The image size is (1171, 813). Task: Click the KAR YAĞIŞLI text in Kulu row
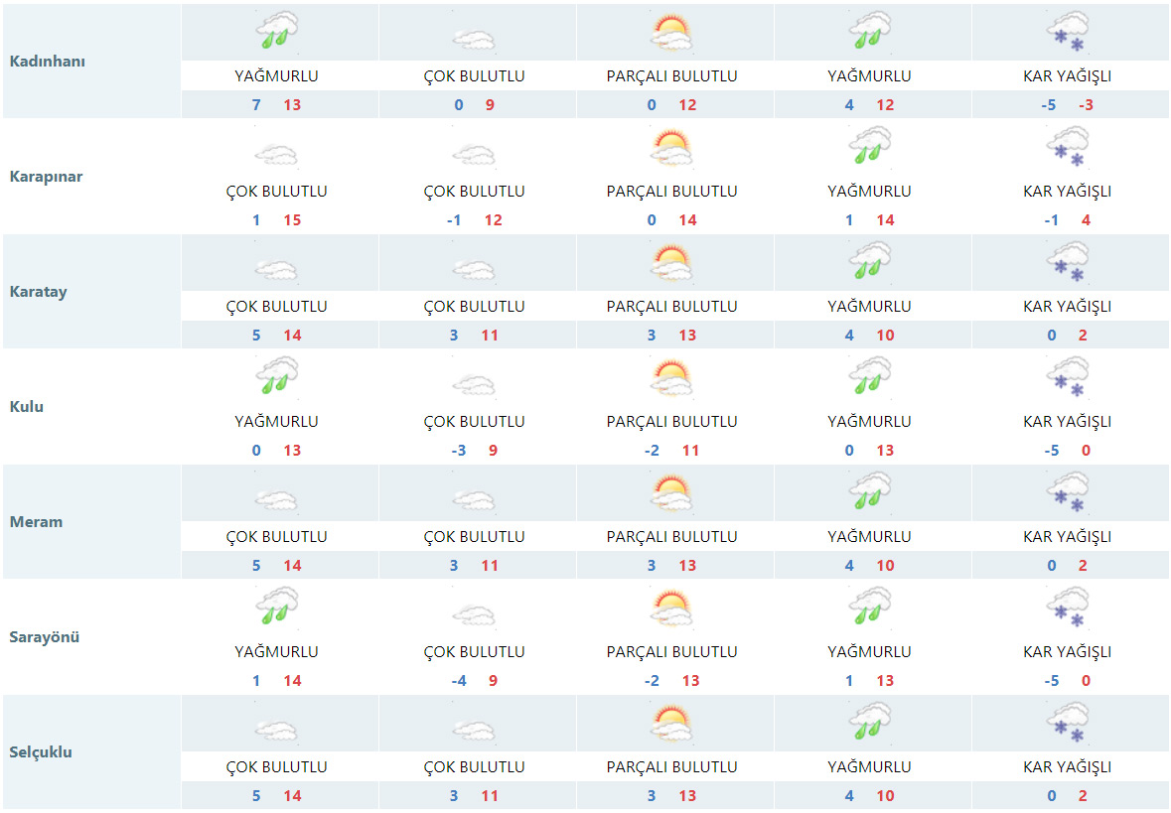tap(1067, 422)
